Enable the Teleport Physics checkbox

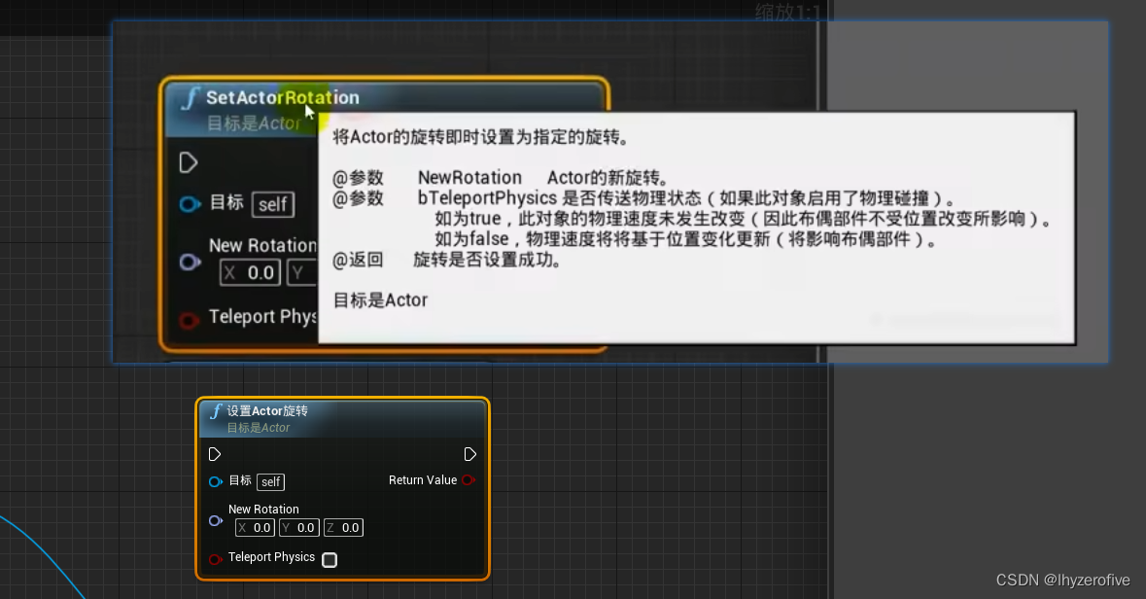pos(329,560)
